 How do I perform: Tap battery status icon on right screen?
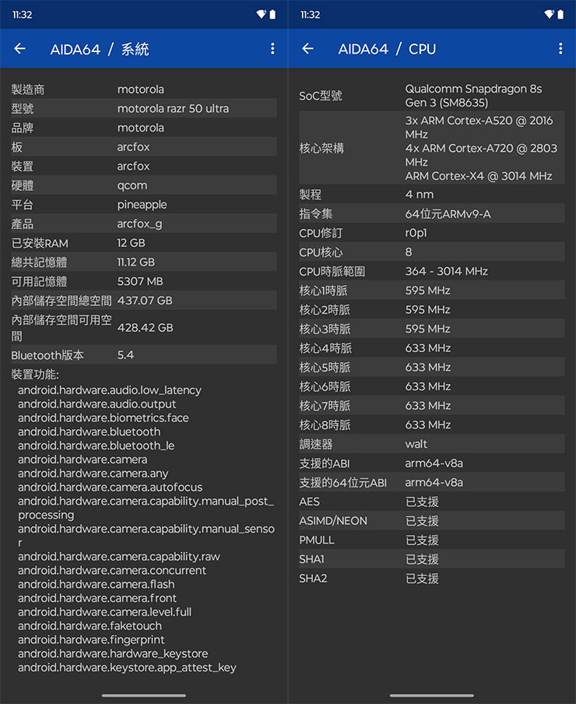coord(560,14)
